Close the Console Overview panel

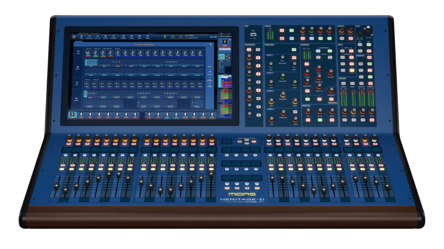210,45
